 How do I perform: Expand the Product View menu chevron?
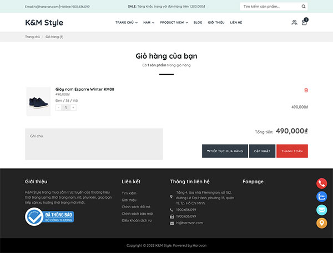186,23
